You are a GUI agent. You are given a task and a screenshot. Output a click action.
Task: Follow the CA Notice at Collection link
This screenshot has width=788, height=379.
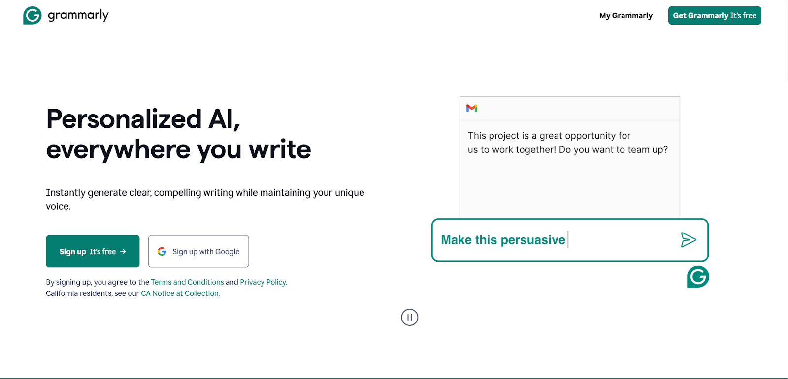pos(179,293)
